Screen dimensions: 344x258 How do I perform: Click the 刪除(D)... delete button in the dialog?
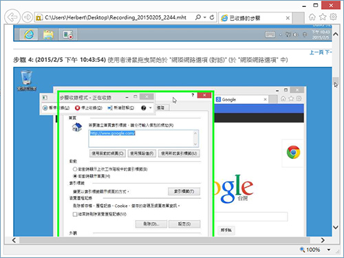click(x=151, y=224)
